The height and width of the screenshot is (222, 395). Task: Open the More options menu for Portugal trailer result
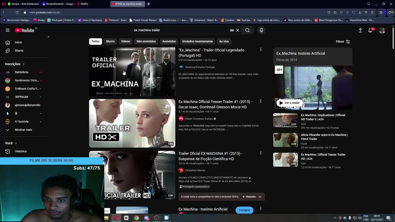click(x=261, y=49)
